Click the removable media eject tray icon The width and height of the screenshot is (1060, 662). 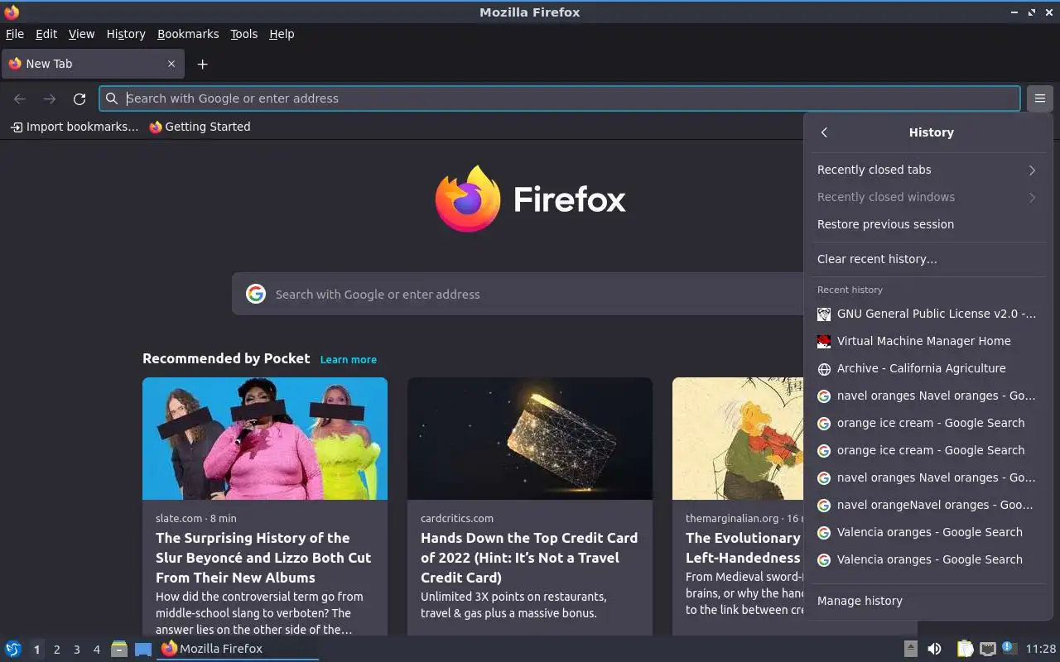(910, 649)
